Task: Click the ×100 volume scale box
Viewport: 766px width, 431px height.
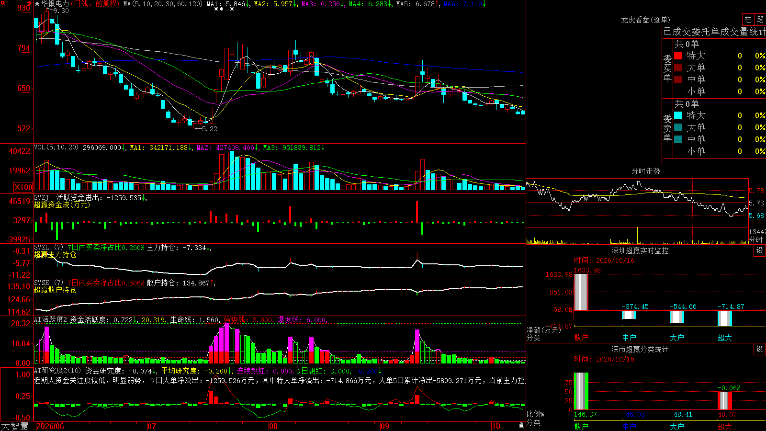Action: 23,187
